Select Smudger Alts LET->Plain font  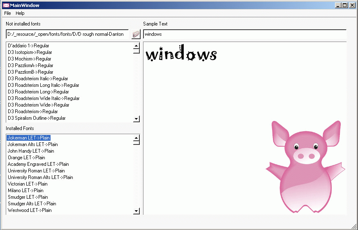(32, 204)
